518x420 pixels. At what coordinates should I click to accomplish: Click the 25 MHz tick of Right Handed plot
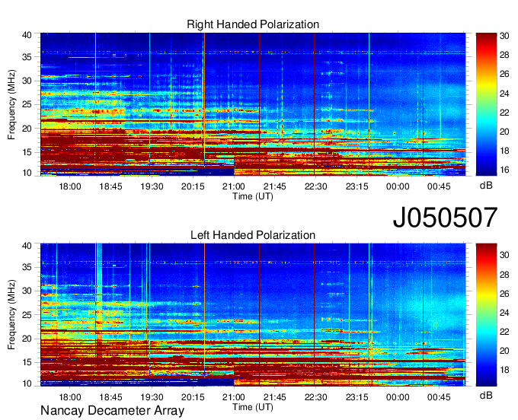coord(27,104)
